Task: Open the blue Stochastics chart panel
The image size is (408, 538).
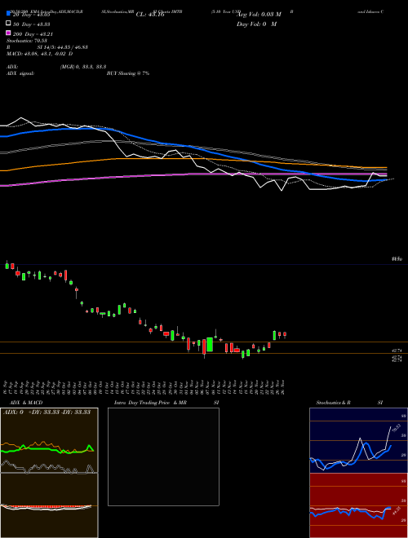Action: pos(358,440)
